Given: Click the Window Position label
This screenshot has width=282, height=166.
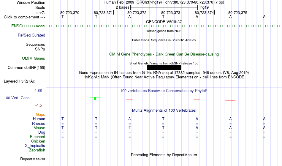Looking at the screenshot, I should tap(31, 2).
